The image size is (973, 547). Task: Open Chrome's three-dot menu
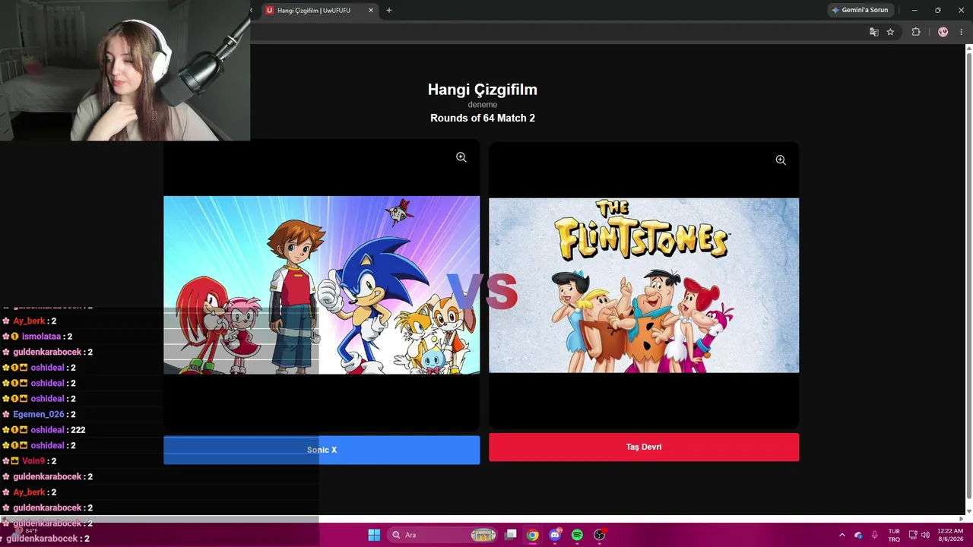tap(961, 32)
